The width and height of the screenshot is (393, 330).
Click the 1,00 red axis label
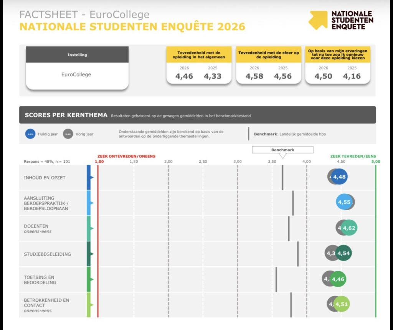[x=99, y=162]
